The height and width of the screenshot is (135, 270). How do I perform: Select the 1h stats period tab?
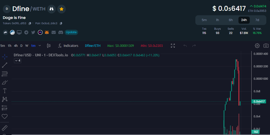pos(217,20)
